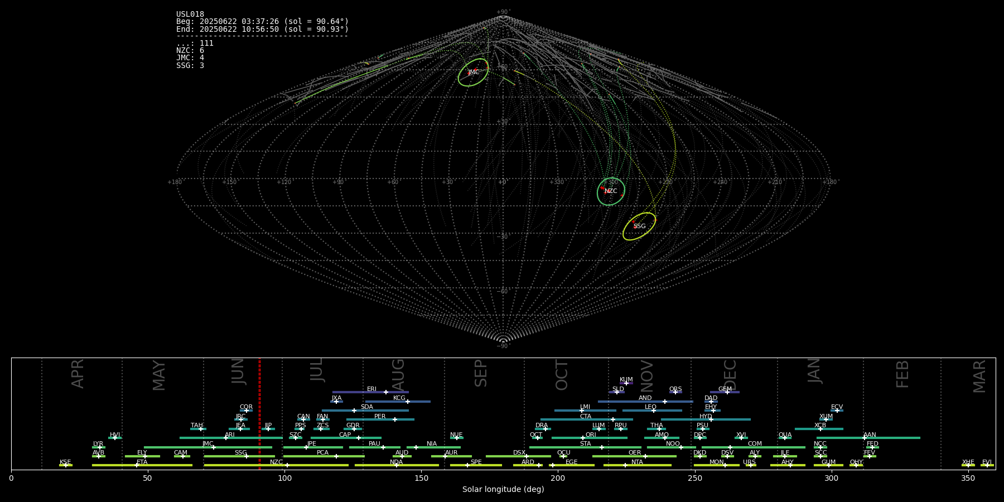
Task: Click the SPE shower label in the timeline
Action: pos(476,462)
